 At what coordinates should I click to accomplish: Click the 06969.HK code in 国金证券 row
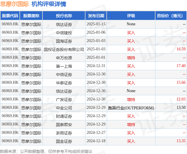10,141
